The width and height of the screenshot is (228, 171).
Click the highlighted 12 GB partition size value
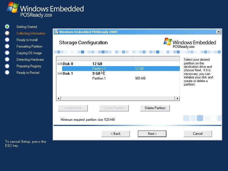(x=139, y=68)
